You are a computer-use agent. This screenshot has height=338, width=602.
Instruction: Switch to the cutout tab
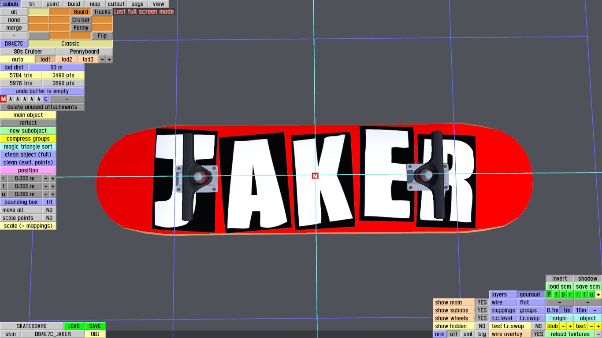(x=116, y=4)
